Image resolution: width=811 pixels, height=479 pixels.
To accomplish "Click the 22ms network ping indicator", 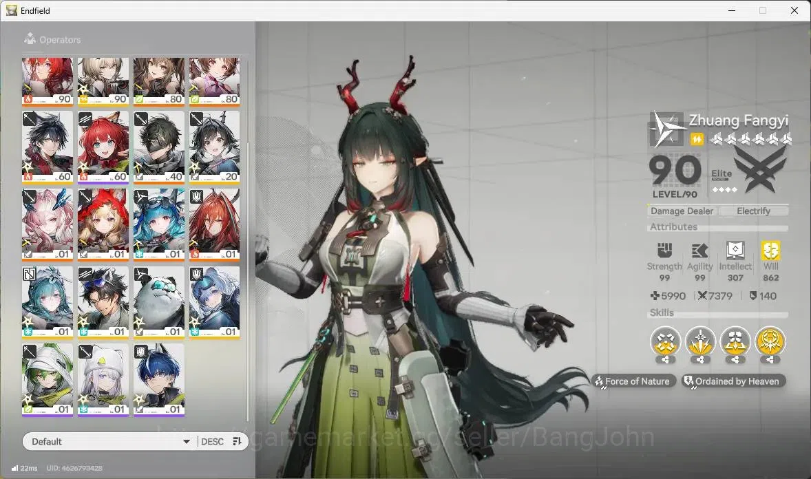I will pos(24,468).
